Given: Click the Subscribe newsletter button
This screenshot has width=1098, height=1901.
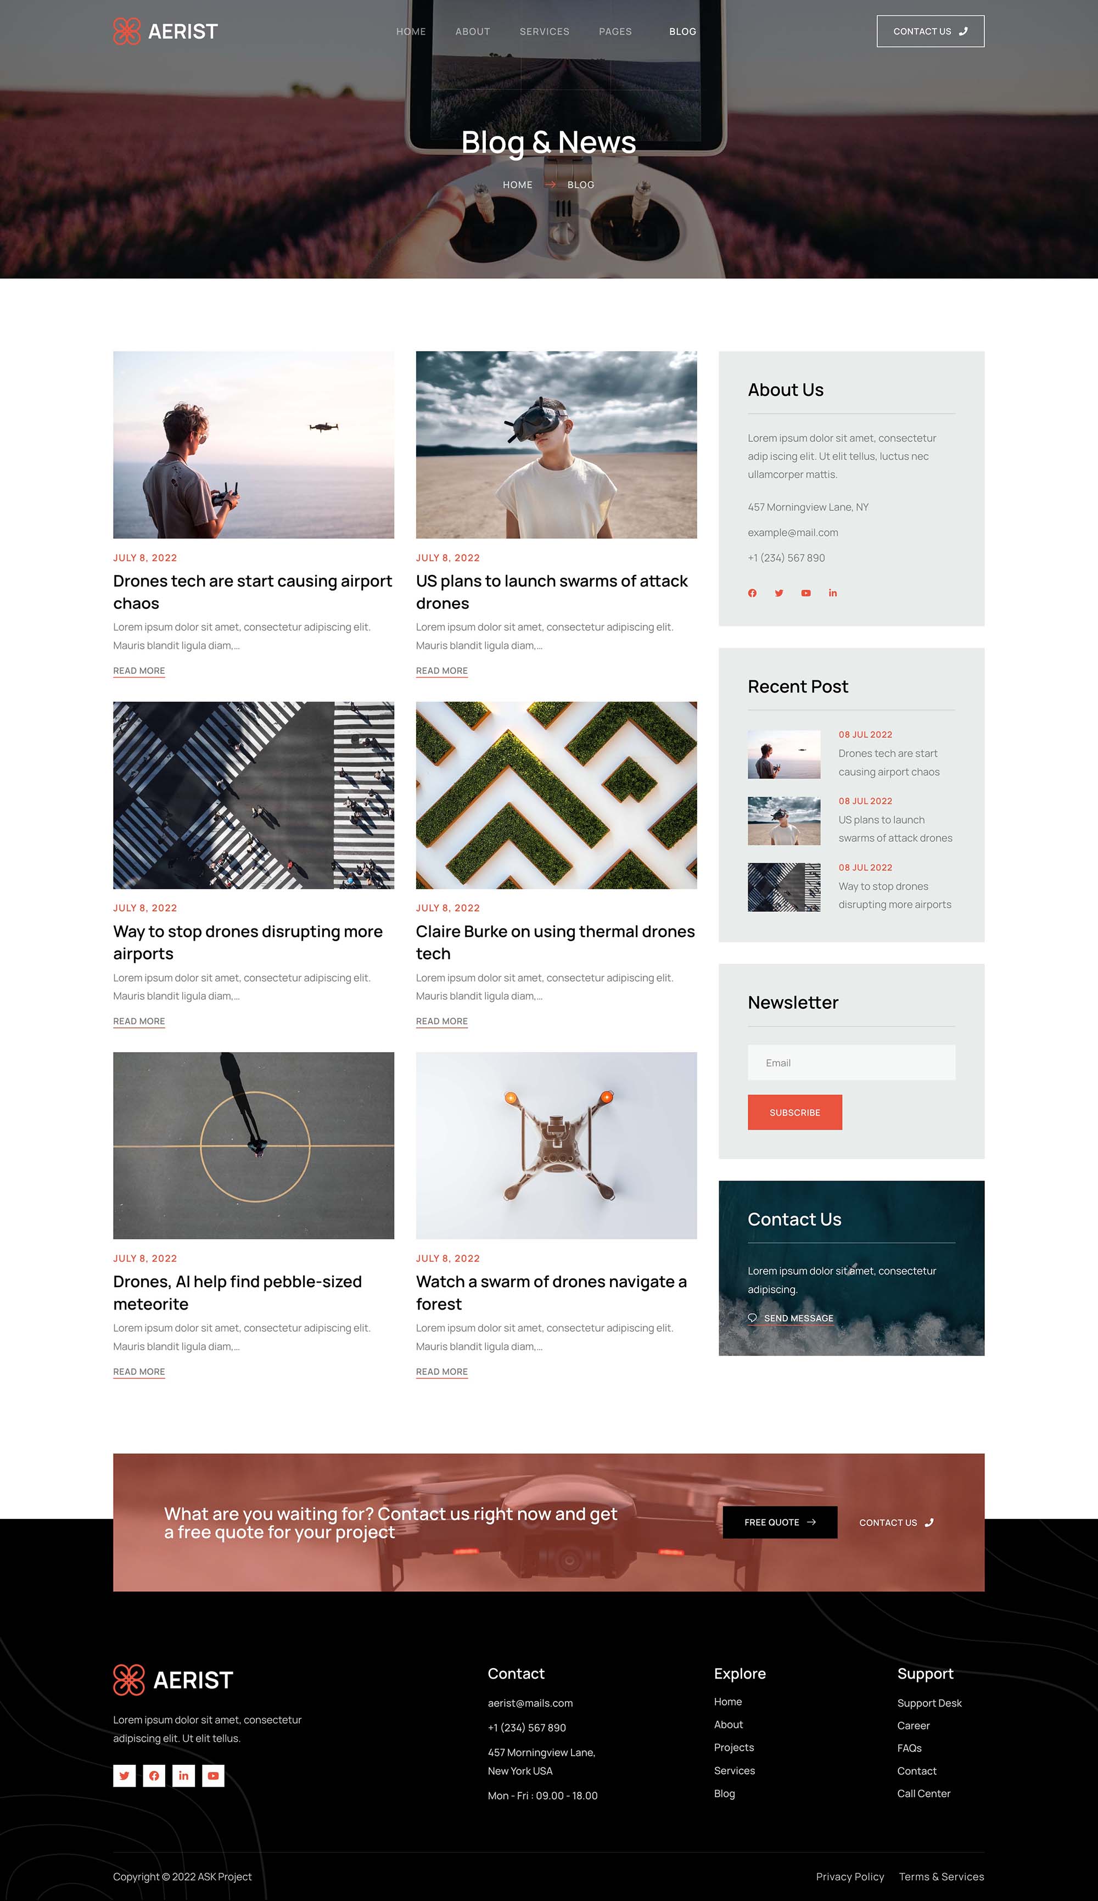Looking at the screenshot, I should point(795,1111).
